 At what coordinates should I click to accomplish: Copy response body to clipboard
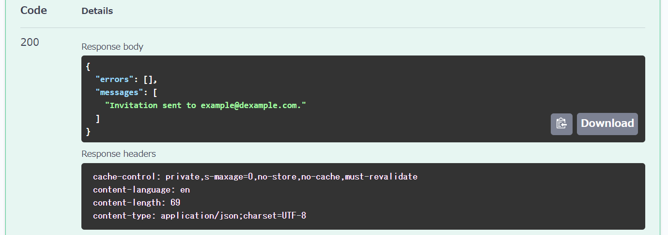pos(561,124)
